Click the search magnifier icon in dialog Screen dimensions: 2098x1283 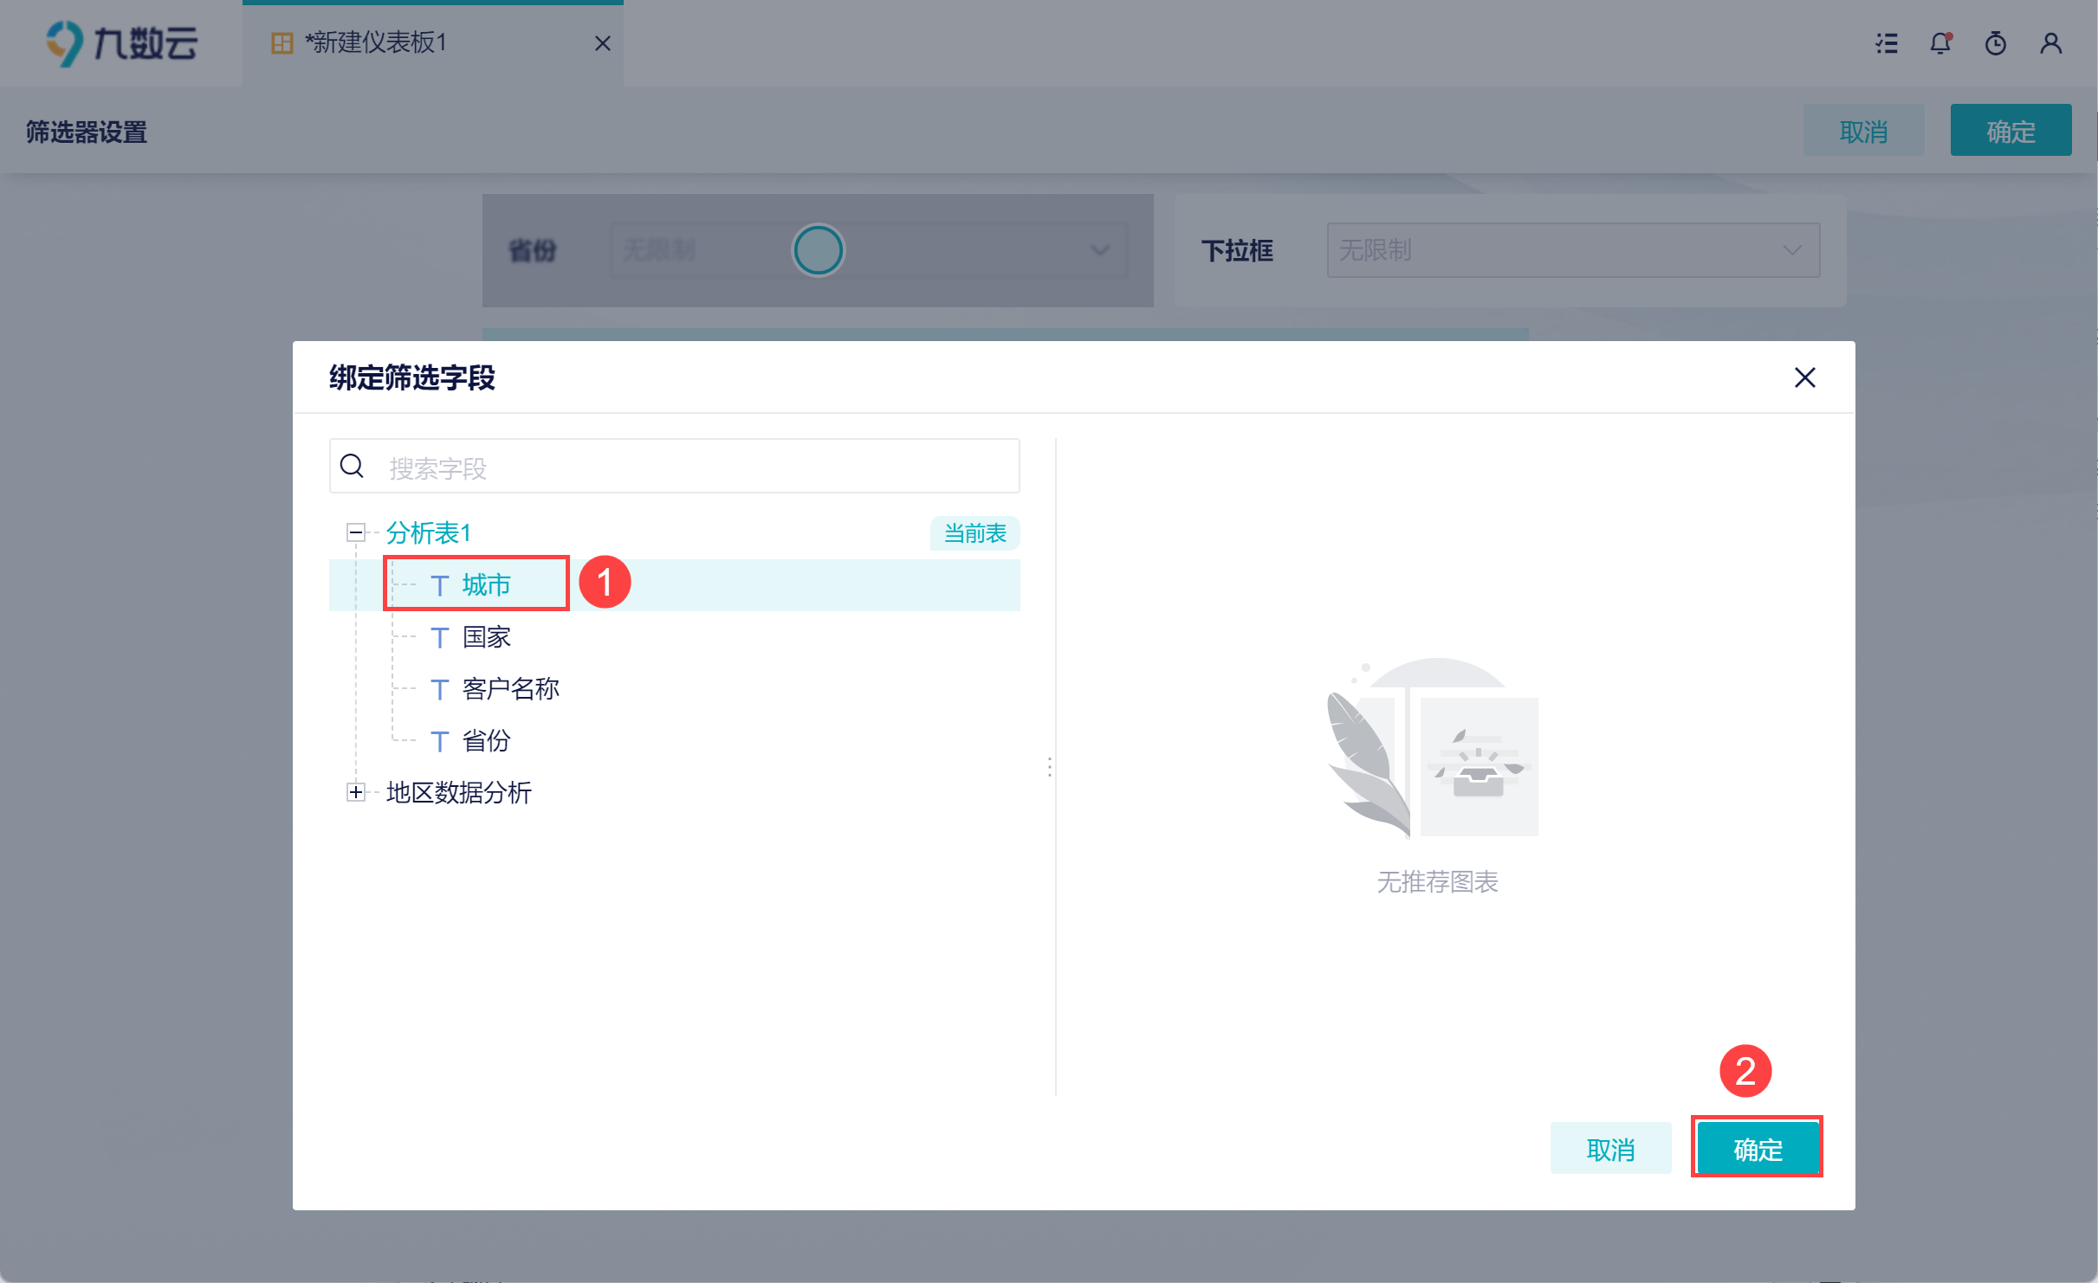click(x=352, y=467)
